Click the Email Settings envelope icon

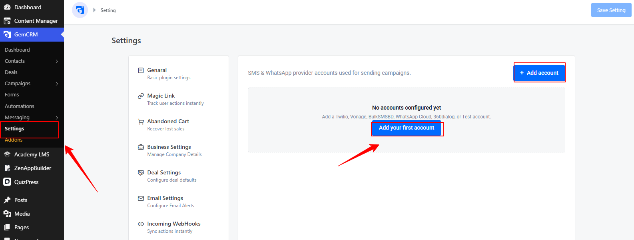click(x=141, y=198)
